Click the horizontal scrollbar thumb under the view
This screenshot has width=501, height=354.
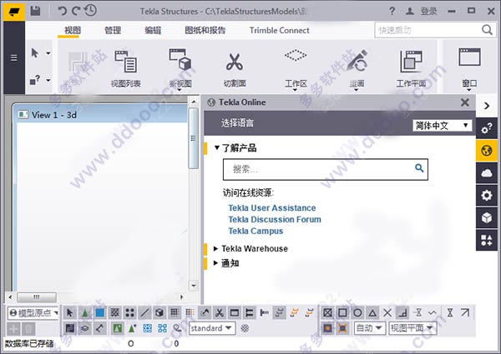[x=37, y=297]
